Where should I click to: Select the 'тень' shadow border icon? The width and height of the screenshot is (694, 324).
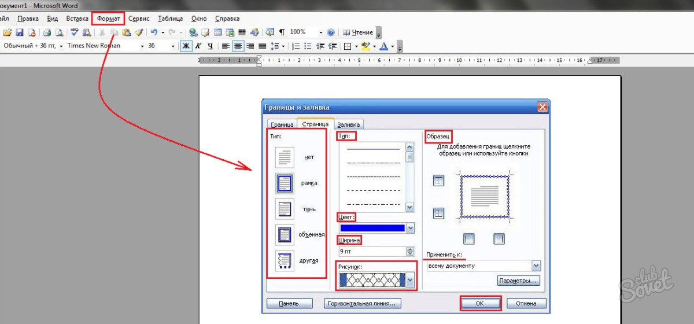[x=285, y=209]
